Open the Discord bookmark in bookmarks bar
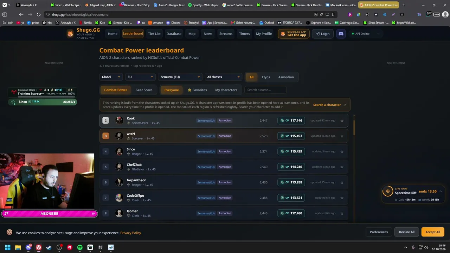 click(x=174, y=22)
